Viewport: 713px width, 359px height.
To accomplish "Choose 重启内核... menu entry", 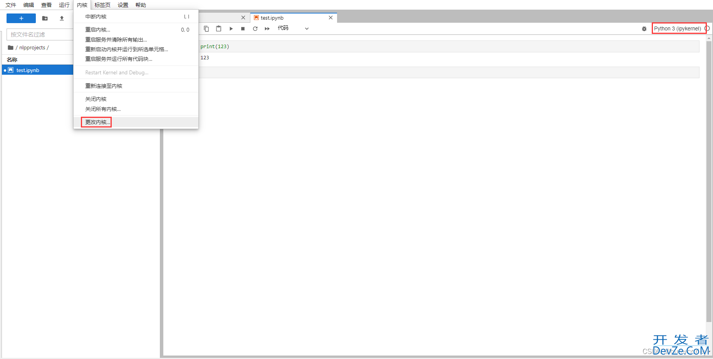I will tap(97, 30).
